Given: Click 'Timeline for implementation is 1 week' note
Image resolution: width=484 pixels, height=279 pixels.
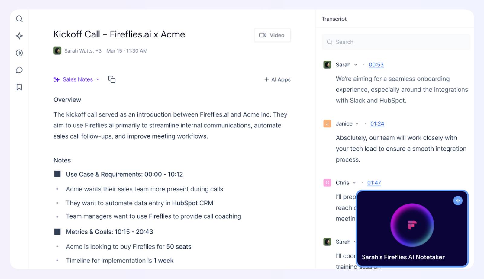Looking at the screenshot, I should [x=120, y=261].
